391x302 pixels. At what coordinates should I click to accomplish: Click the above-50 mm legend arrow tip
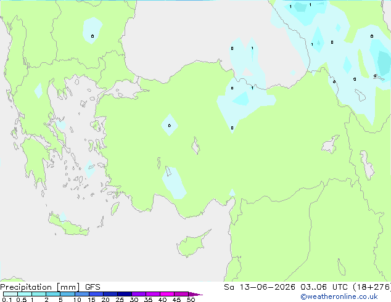coord(196,294)
